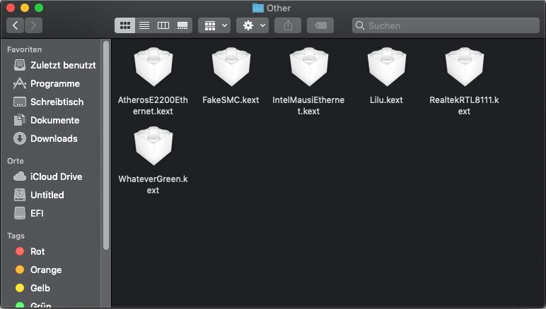Click the Edit Tags toolbar button
This screenshot has height=309, width=546.
[x=320, y=25]
